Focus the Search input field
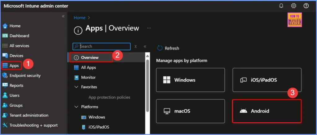This screenshot has height=135, width=317. (102, 46)
